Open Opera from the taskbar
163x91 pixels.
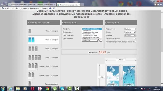(33, 89)
